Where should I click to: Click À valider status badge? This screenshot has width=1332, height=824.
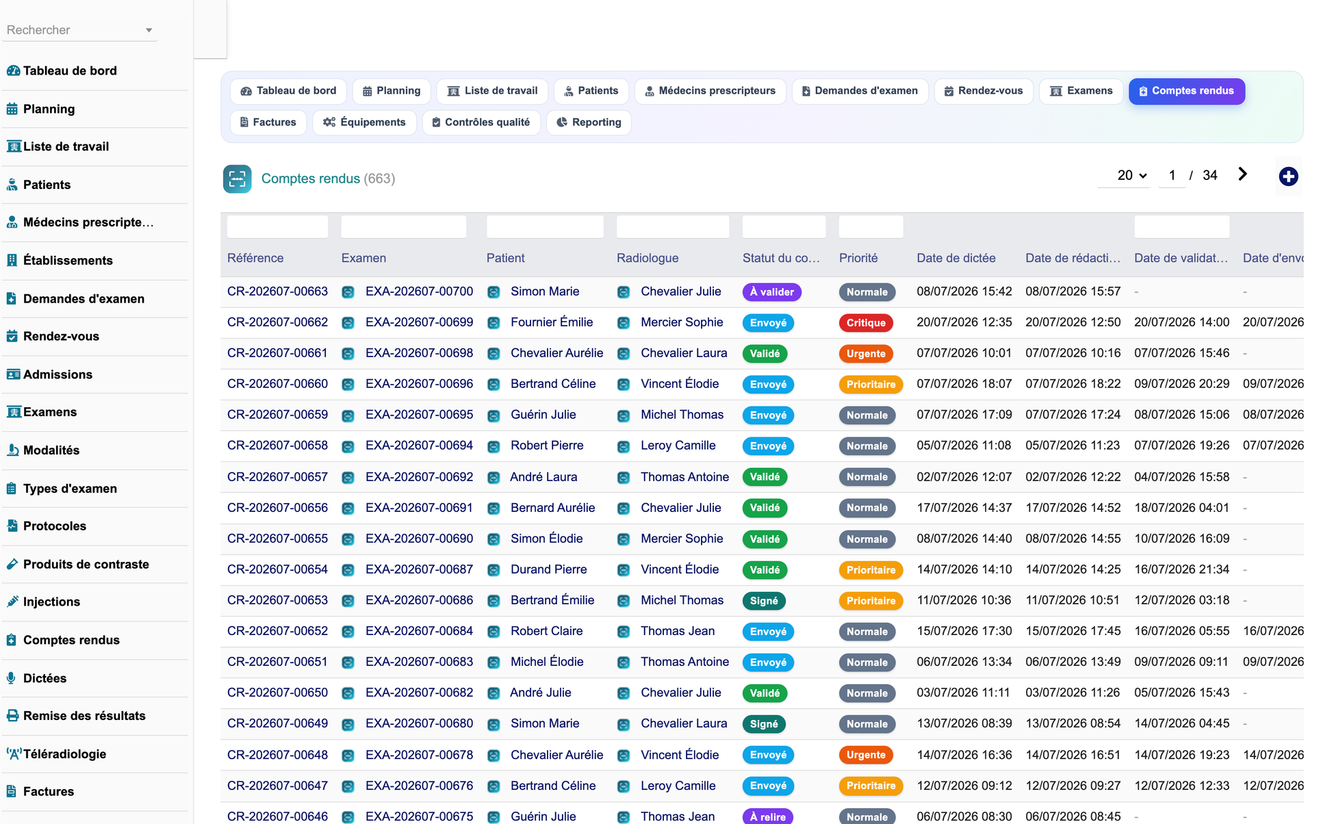coord(771,292)
